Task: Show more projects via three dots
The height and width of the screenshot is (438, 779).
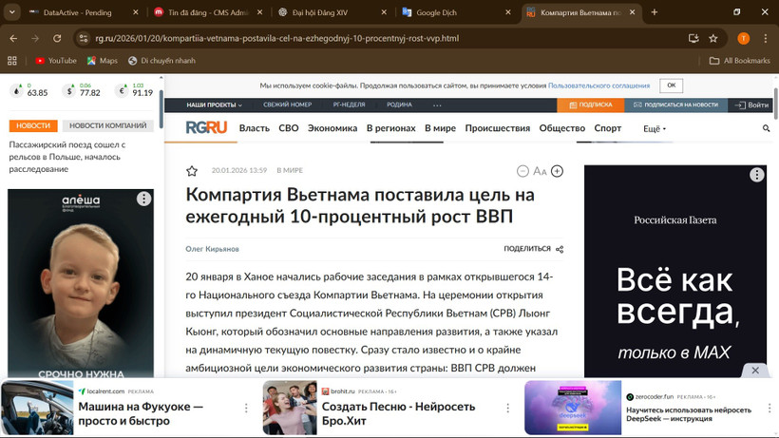Action: pos(437,105)
